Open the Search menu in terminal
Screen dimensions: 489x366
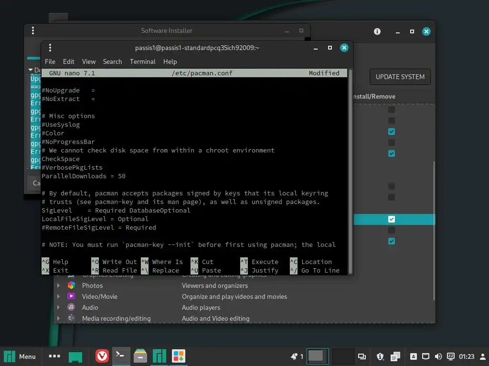pos(113,61)
